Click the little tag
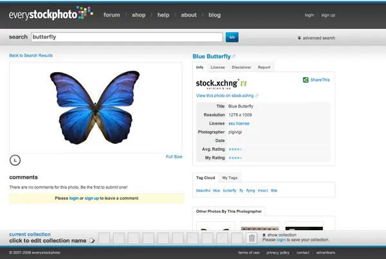Viewport: 386px width, 259px height. (274, 191)
